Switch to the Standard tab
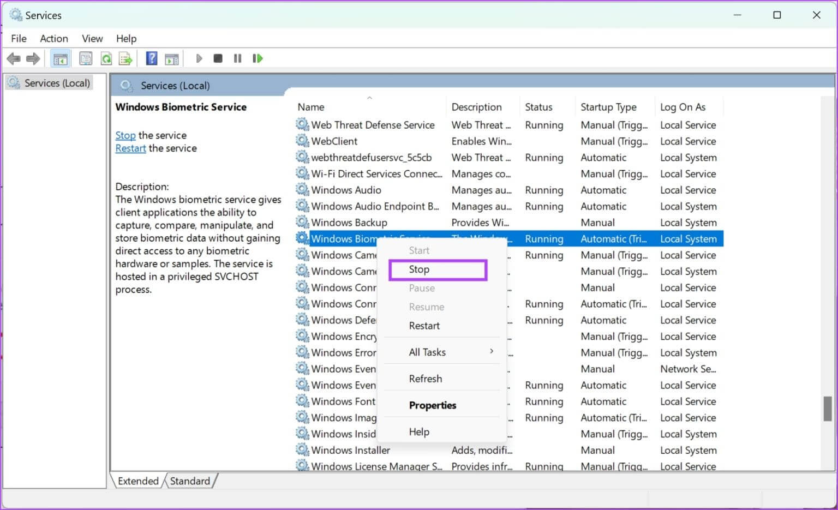 click(190, 481)
